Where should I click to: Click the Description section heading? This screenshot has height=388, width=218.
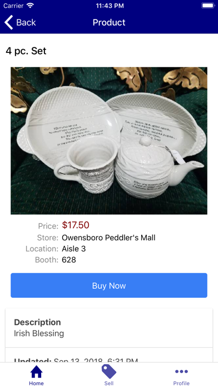[37, 322]
